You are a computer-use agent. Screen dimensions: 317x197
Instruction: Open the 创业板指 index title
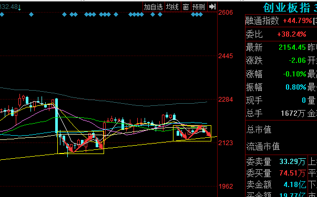tap(287, 8)
